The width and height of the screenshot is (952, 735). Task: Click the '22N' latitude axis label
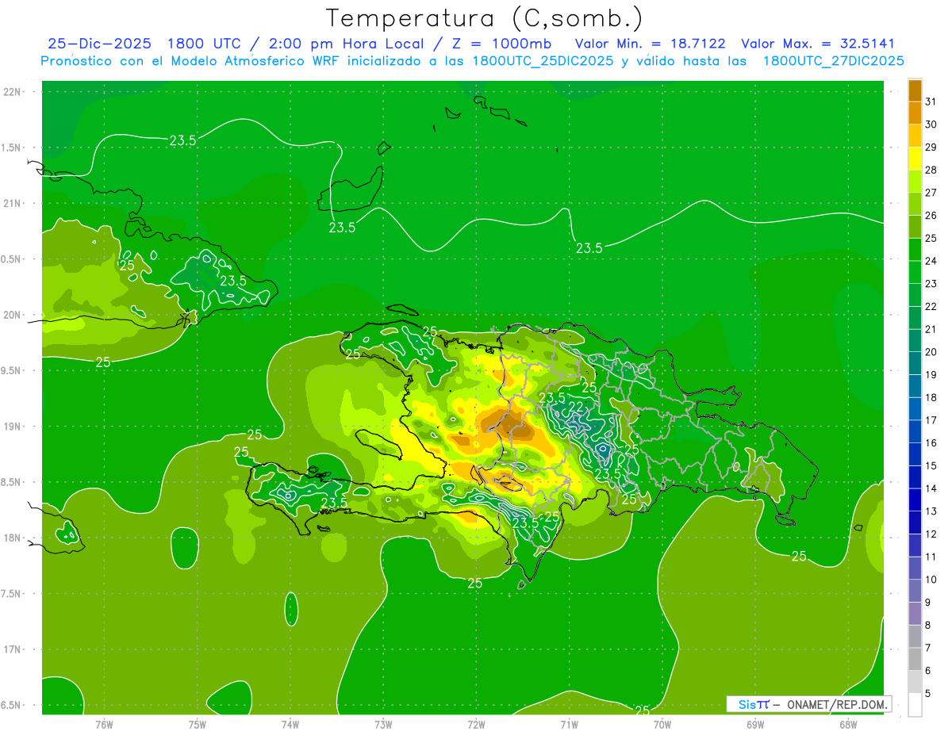click(x=13, y=92)
